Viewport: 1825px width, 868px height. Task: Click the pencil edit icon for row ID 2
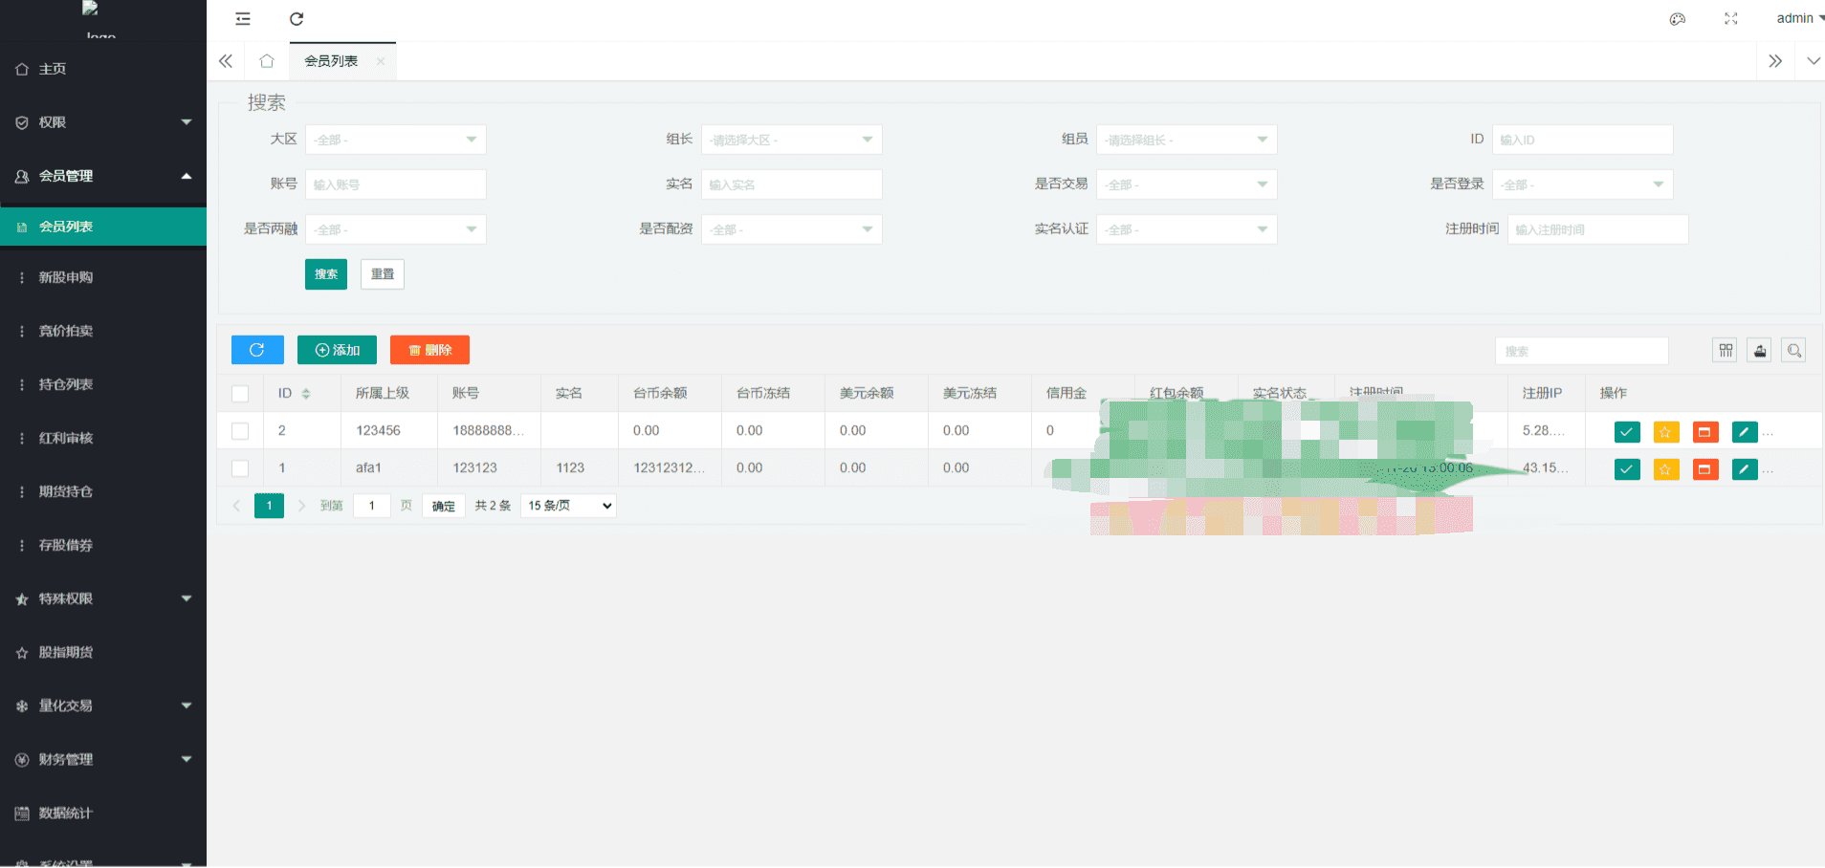click(x=1745, y=432)
